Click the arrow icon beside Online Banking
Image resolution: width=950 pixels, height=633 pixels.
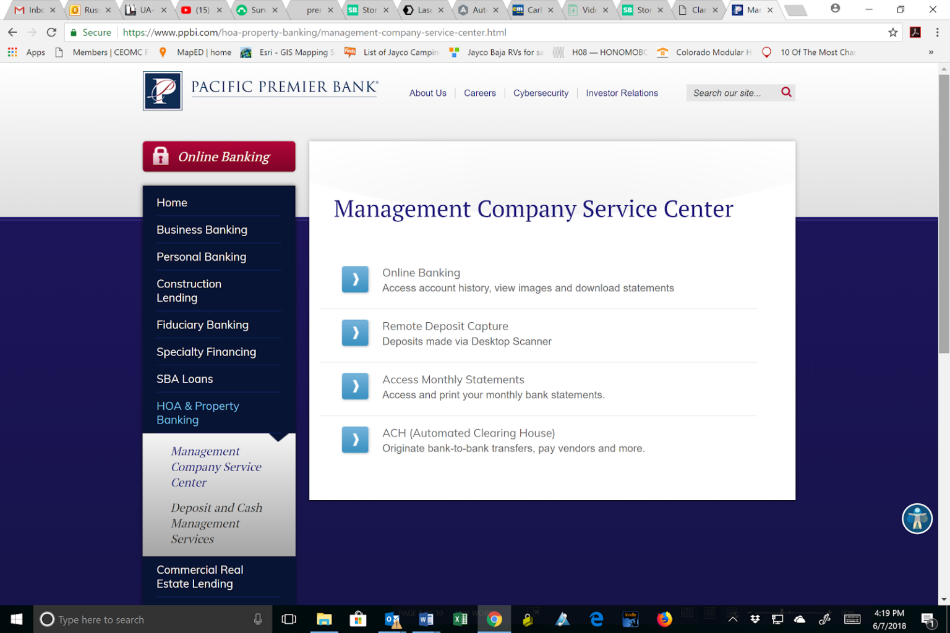[x=355, y=279]
